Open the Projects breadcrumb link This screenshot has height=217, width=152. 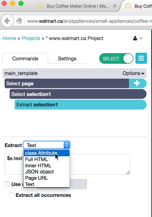tap(31, 38)
